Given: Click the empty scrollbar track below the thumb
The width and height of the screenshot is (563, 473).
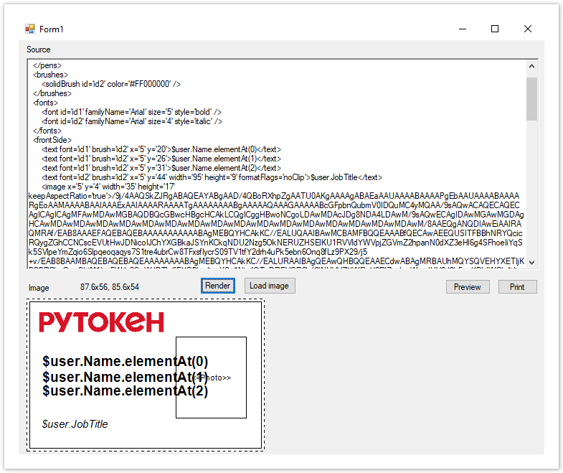Looking at the screenshot, I should 531,194.
